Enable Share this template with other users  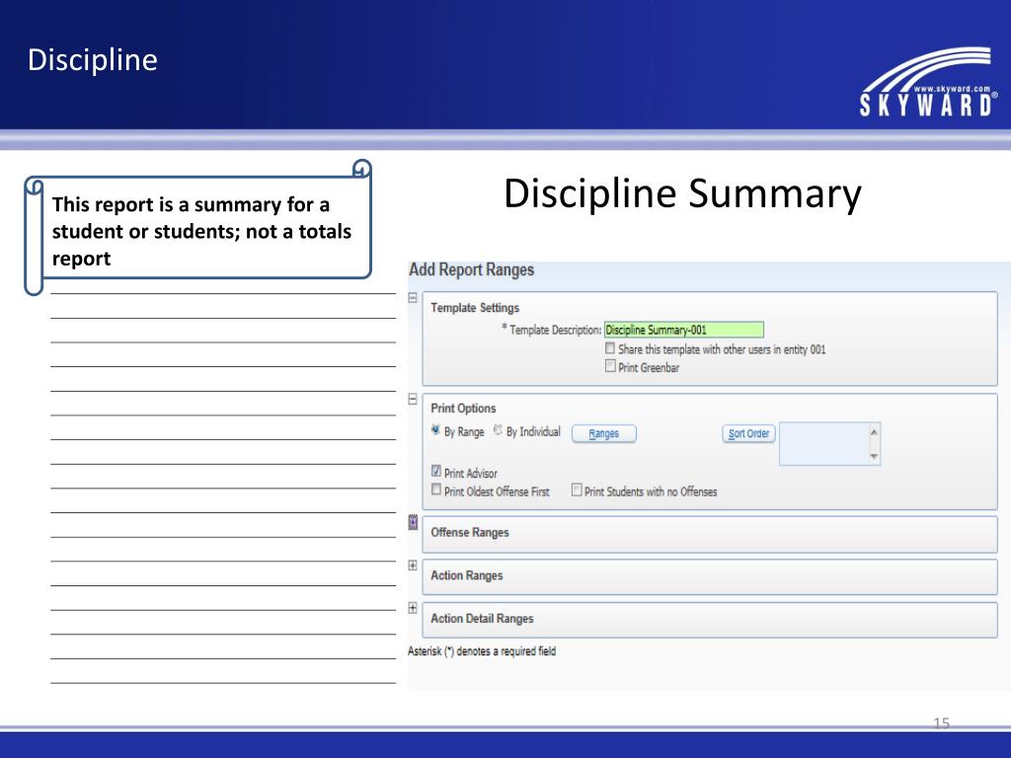(x=610, y=349)
